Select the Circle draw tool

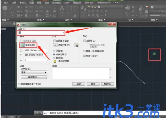(x=5, y=8)
